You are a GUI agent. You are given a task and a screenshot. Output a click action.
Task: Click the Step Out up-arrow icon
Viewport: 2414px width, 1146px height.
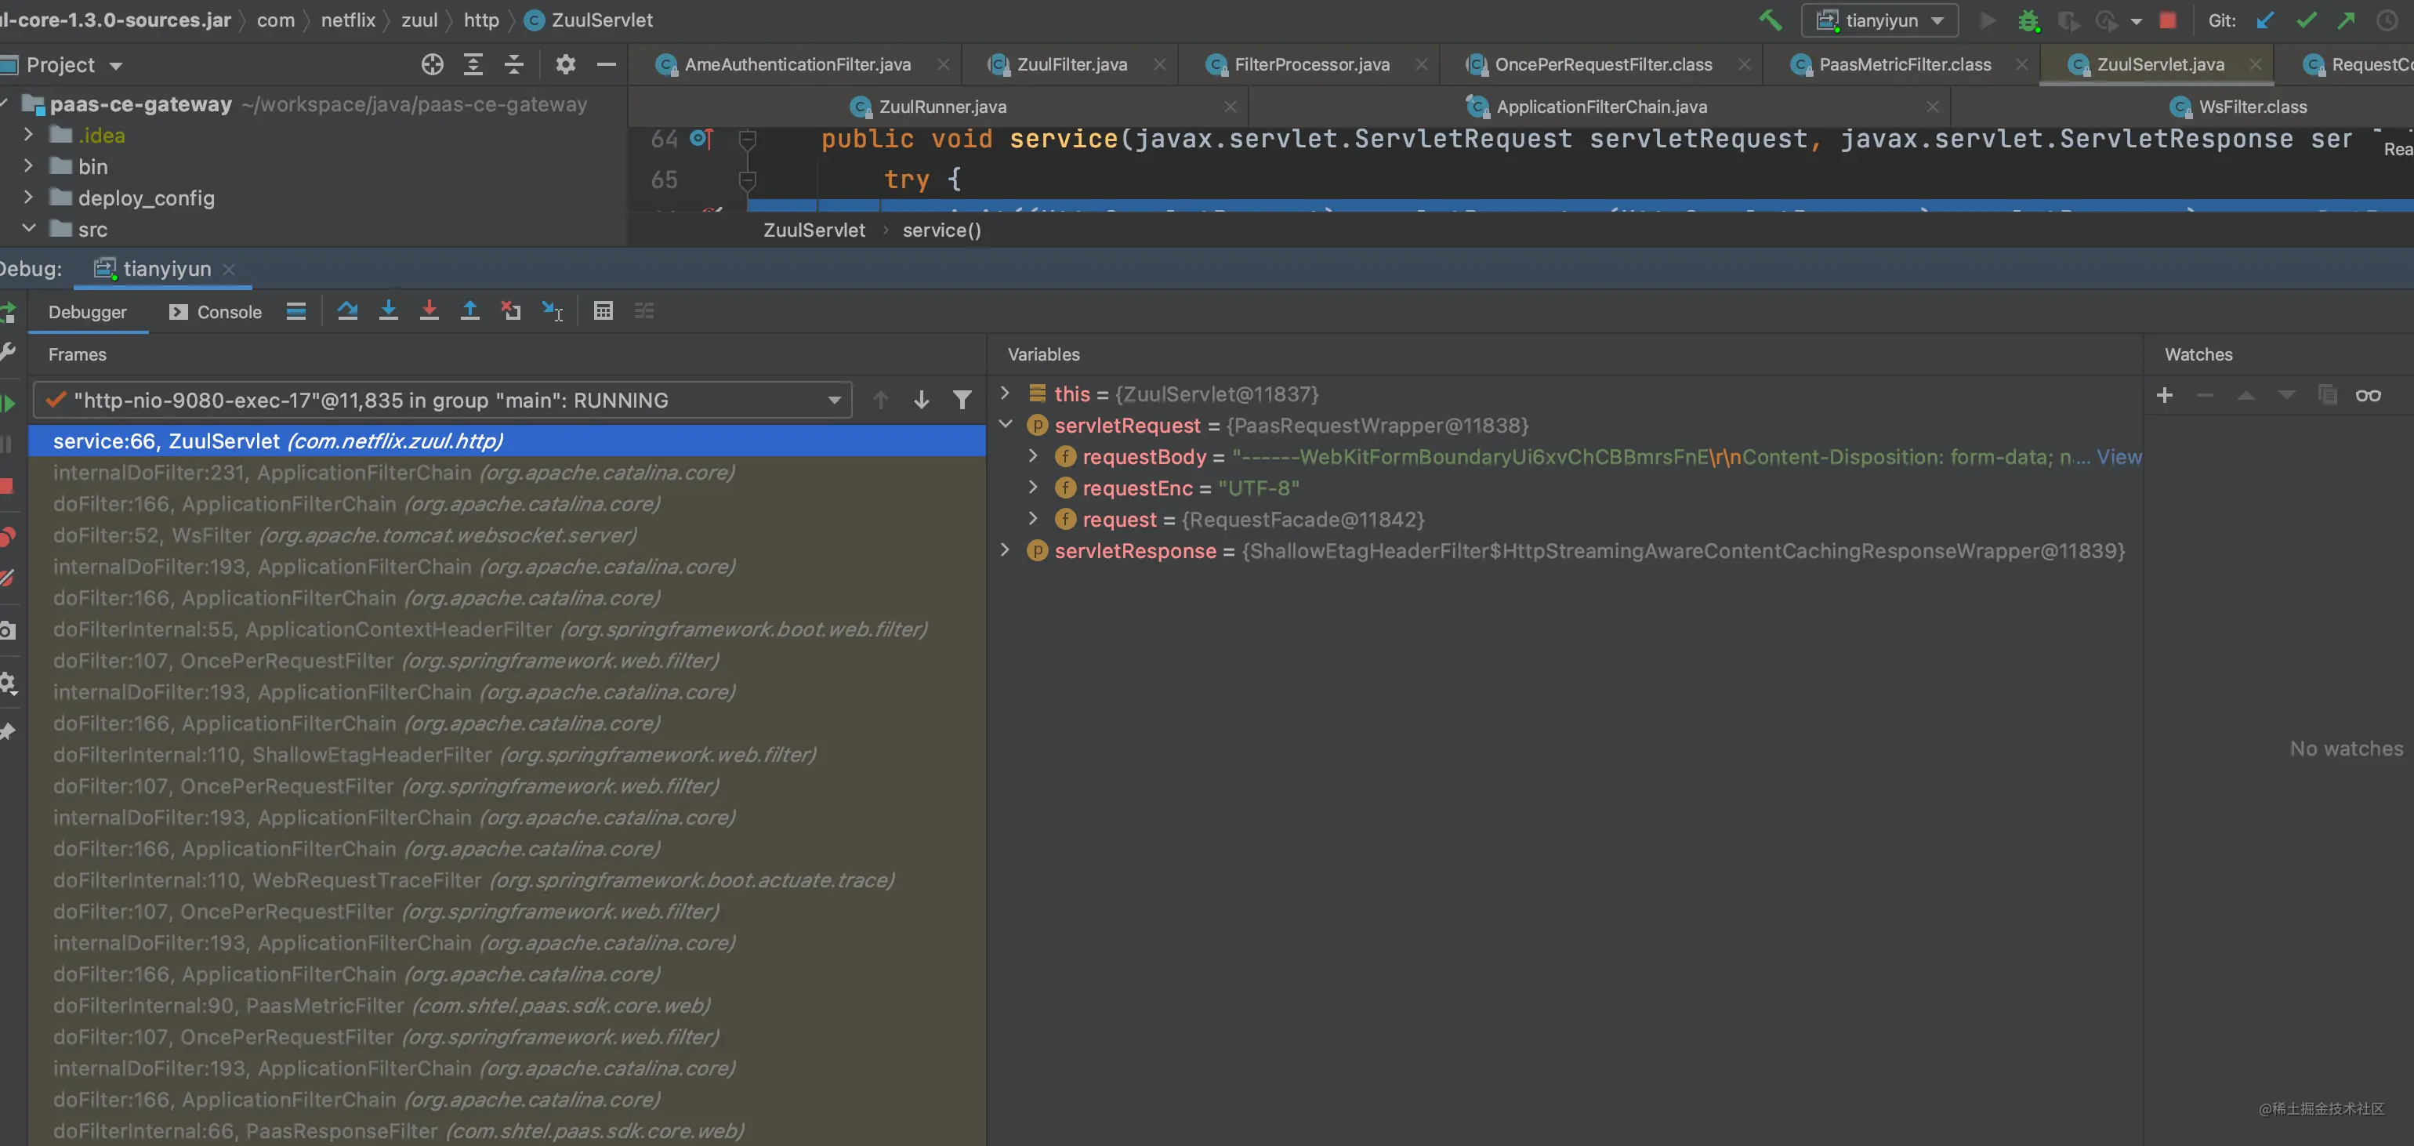point(470,311)
